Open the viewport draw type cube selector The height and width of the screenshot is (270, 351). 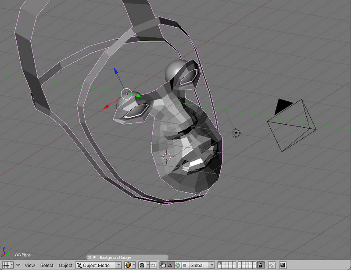[x=130, y=265]
